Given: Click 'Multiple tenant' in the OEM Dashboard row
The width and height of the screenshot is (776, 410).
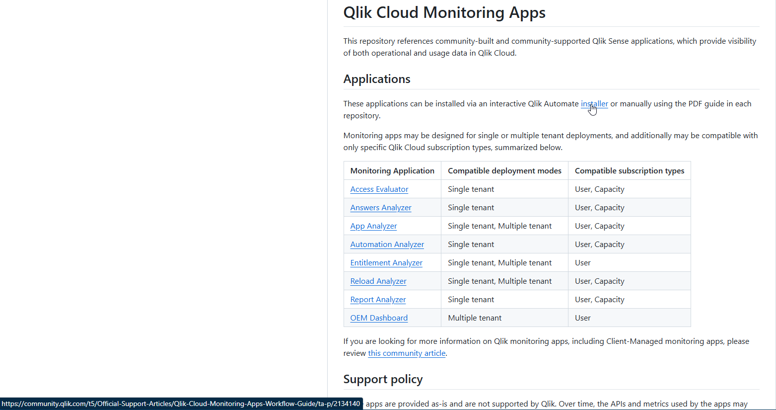Looking at the screenshot, I should (x=475, y=318).
